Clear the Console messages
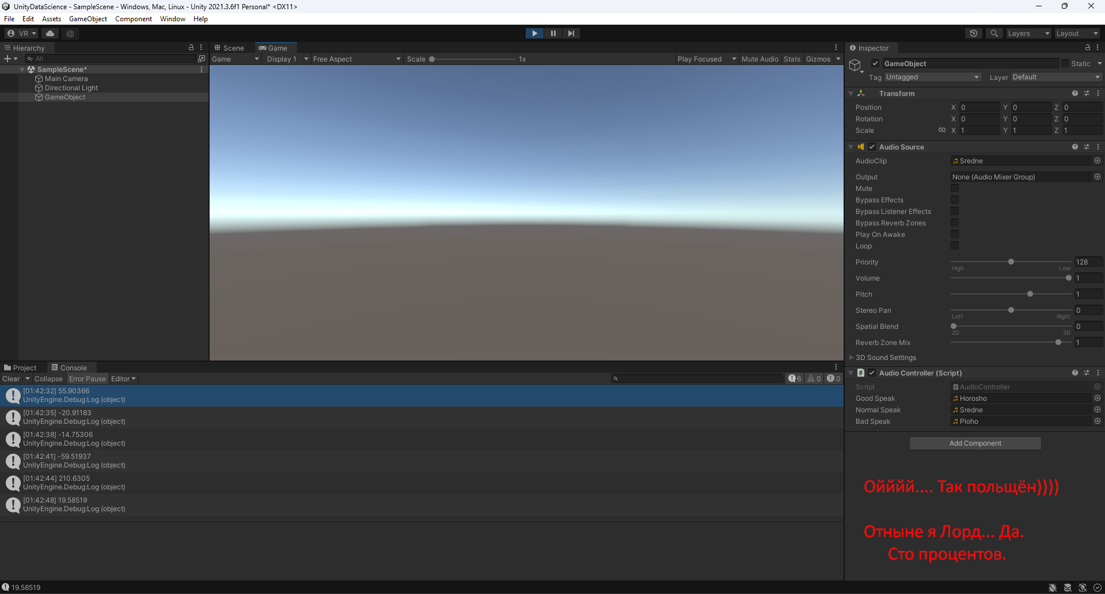Image resolution: width=1105 pixels, height=594 pixels. (10, 378)
